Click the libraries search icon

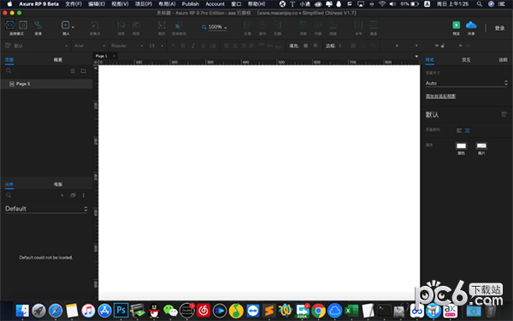pyautogui.click(x=9, y=195)
